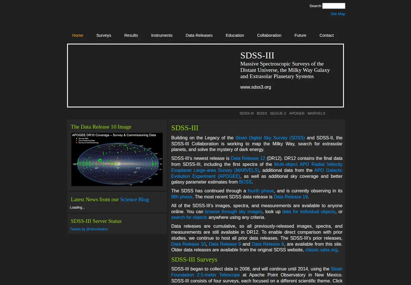Switch to the SEGUE-2 banner tab
The image size is (411, 285).
278,113
